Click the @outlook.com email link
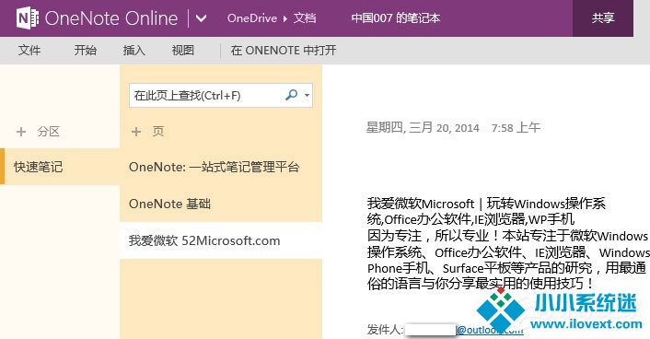Image resolution: width=650 pixels, height=339 pixels. (x=490, y=330)
